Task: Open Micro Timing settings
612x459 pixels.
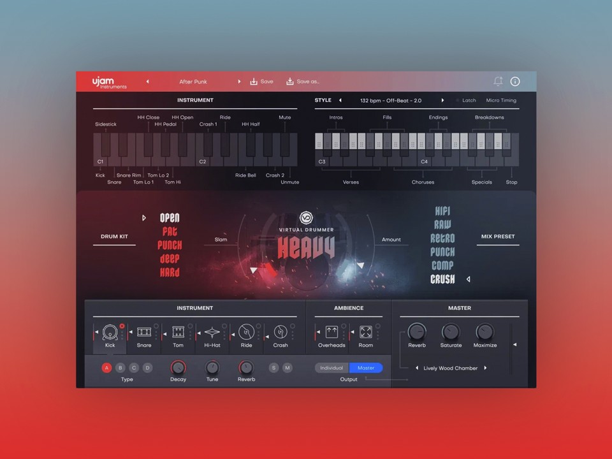Action: point(501,100)
